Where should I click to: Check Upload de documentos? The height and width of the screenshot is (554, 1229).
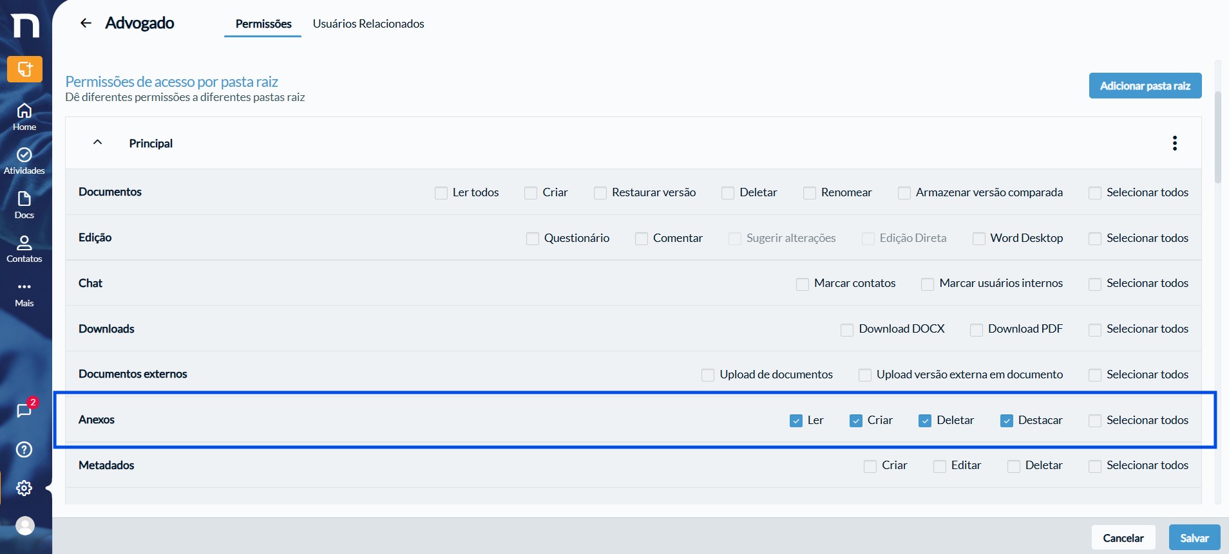708,375
